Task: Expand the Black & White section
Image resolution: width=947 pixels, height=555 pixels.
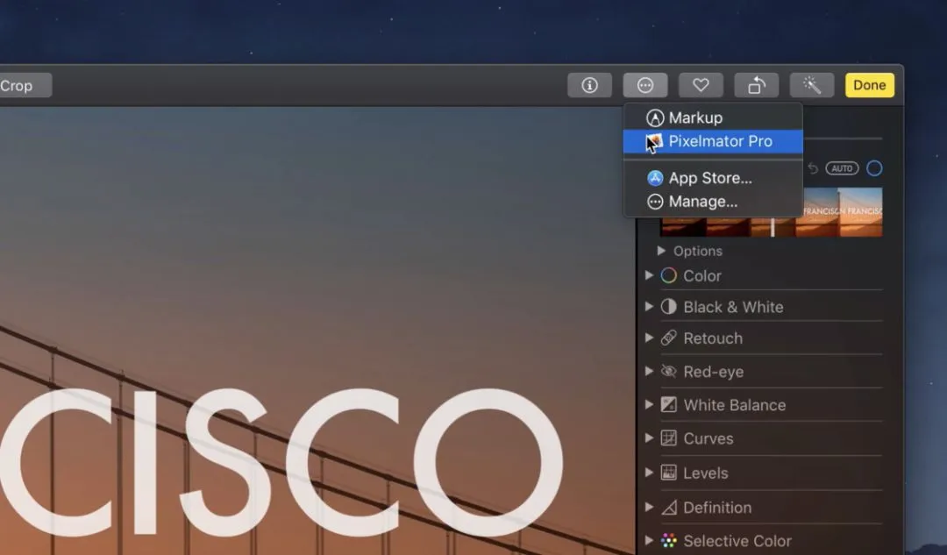Action: pyautogui.click(x=649, y=307)
